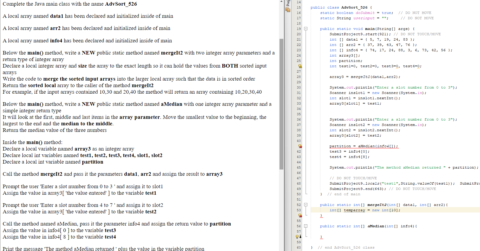The image size is (480, 251).
Task: Click 'SubmitProject9.end(643);' statement
Action: point(358,189)
